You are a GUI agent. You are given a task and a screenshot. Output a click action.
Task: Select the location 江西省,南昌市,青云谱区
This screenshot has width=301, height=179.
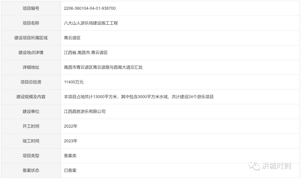coord(86,53)
